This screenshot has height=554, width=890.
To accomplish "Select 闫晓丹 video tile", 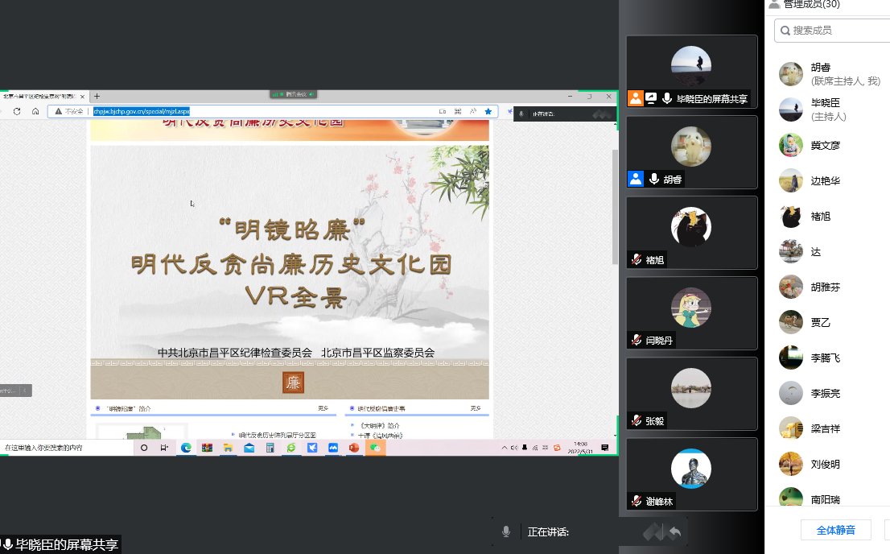I will click(x=692, y=313).
